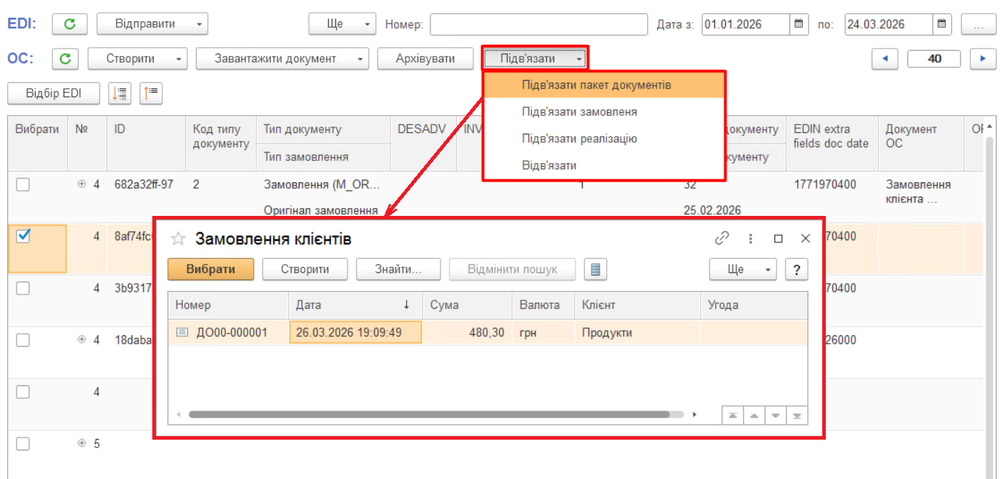Copy link via the chain icon
Viewport: 1001px width, 479px height.
coord(722,239)
